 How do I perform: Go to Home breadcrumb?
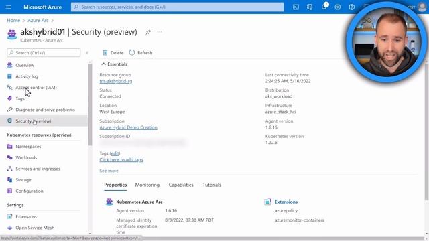(x=13, y=21)
